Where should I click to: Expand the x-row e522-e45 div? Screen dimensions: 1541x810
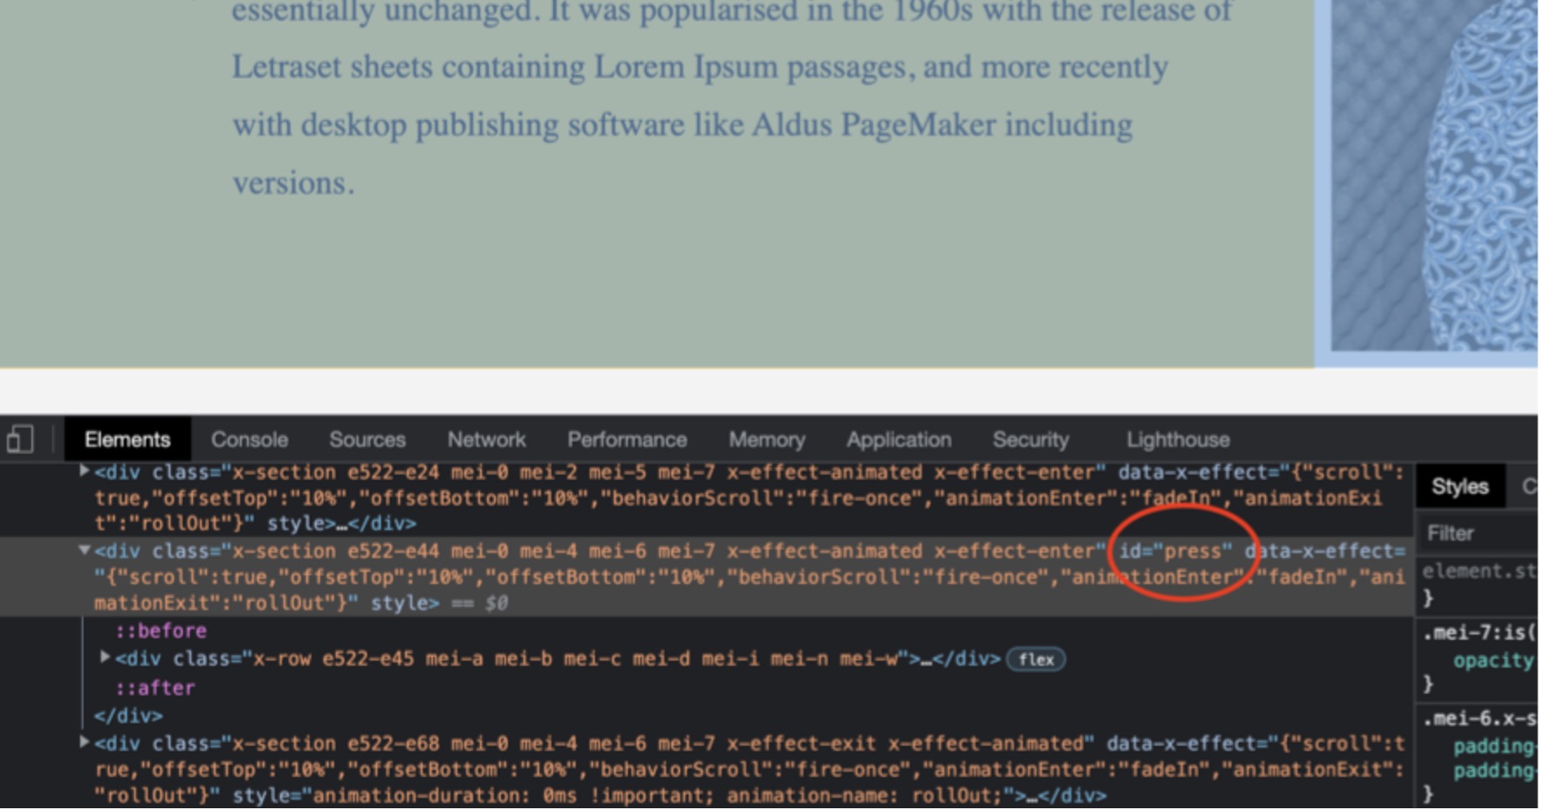point(105,658)
